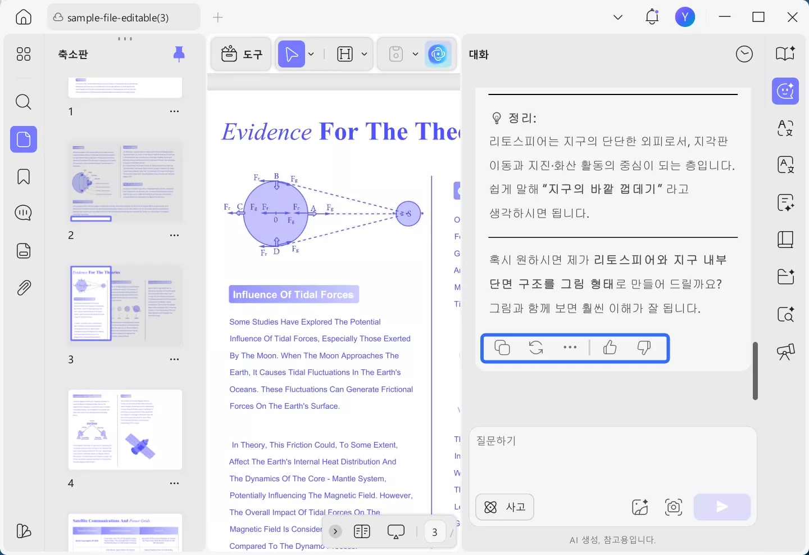This screenshot has width=809, height=555.
Task: Open the 도구 tools menu
Action: coord(242,54)
